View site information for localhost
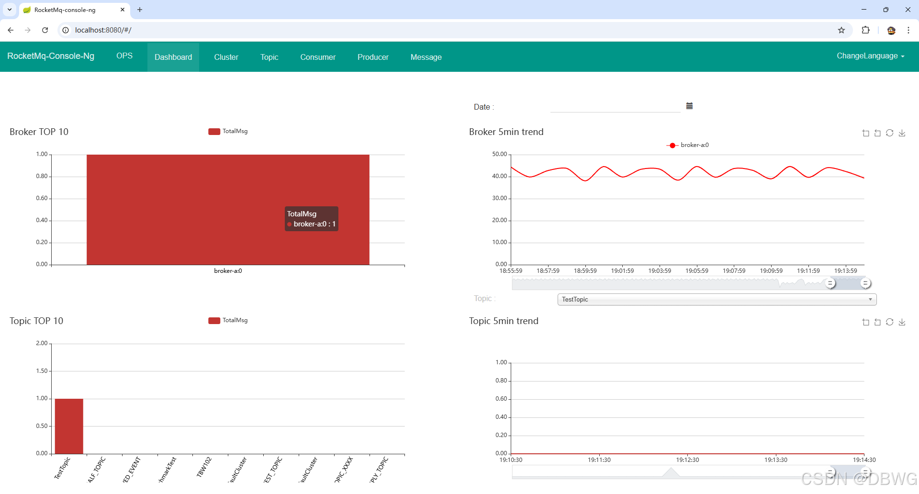The width and height of the screenshot is (919, 494). (x=66, y=30)
